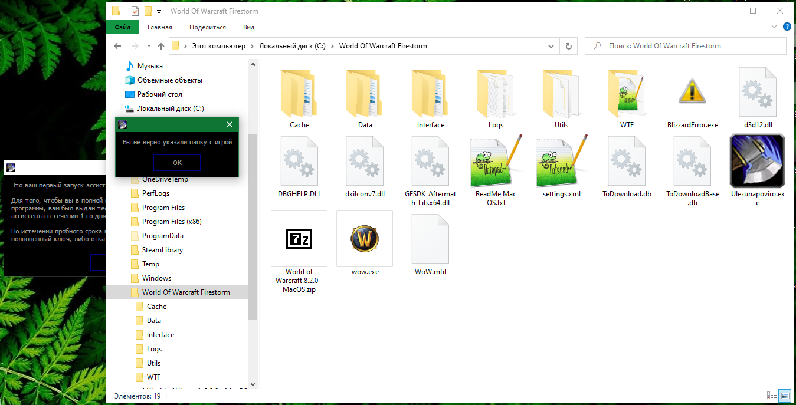This screenshot has height=405, width=796.
Task: Switch to details list view in status bar
Action: click(x=771, y=396)
